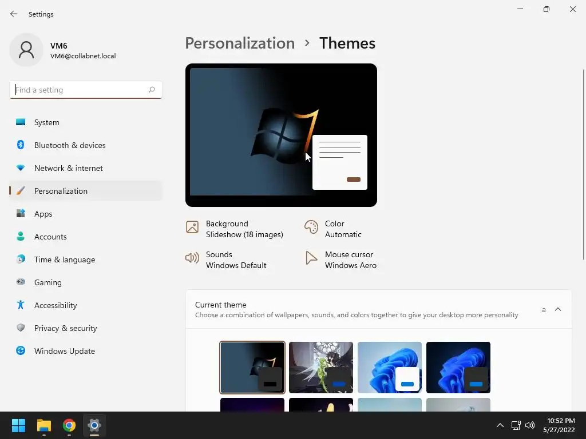Show hidden system tray icons
This screenshot has height=439, width=586.
tap(500, 425)
